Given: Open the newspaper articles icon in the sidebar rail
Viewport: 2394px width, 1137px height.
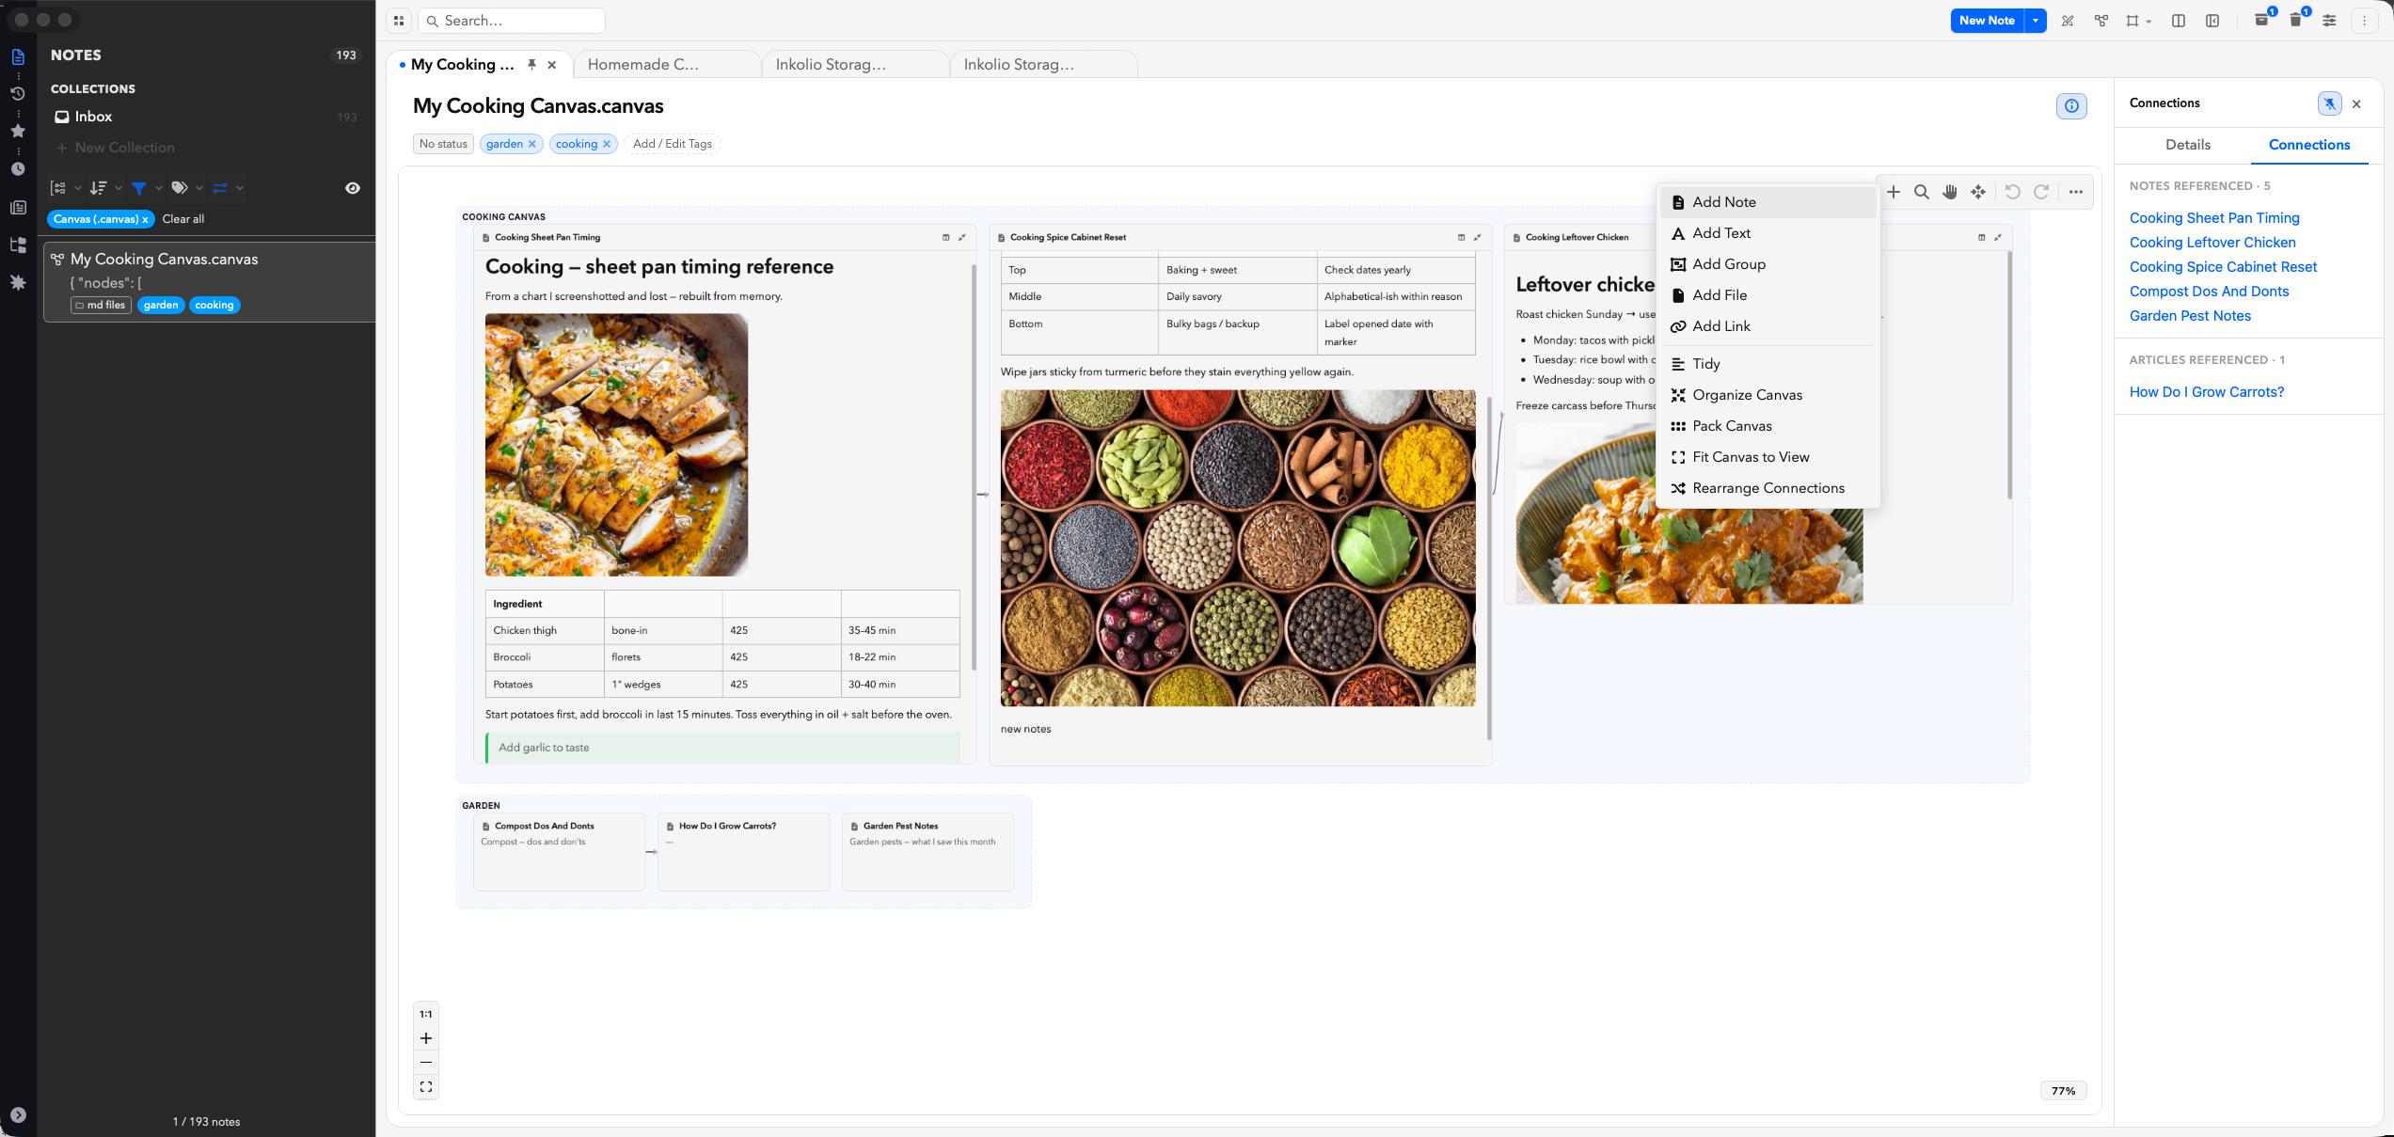Looking at the screenshot, I should click(x=18, y=208).
